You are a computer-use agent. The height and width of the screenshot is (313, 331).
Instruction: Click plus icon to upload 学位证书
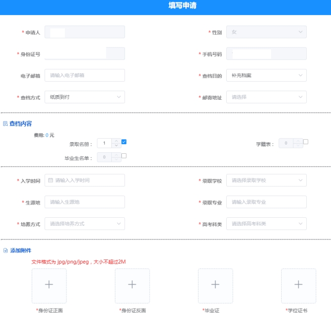point(298,285)
